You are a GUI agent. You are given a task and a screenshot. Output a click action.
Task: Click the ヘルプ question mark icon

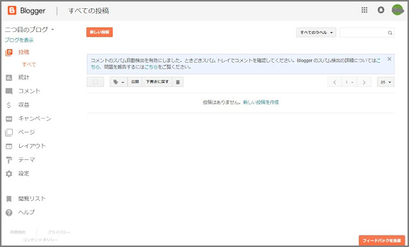(9, 212)
